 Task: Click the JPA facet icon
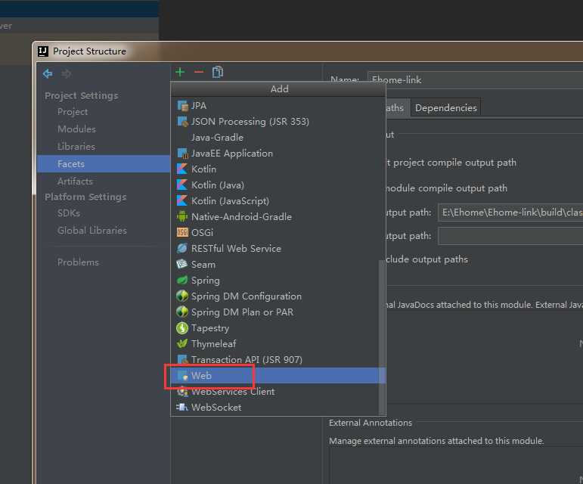pyautogui.click(x=182, y=106)
